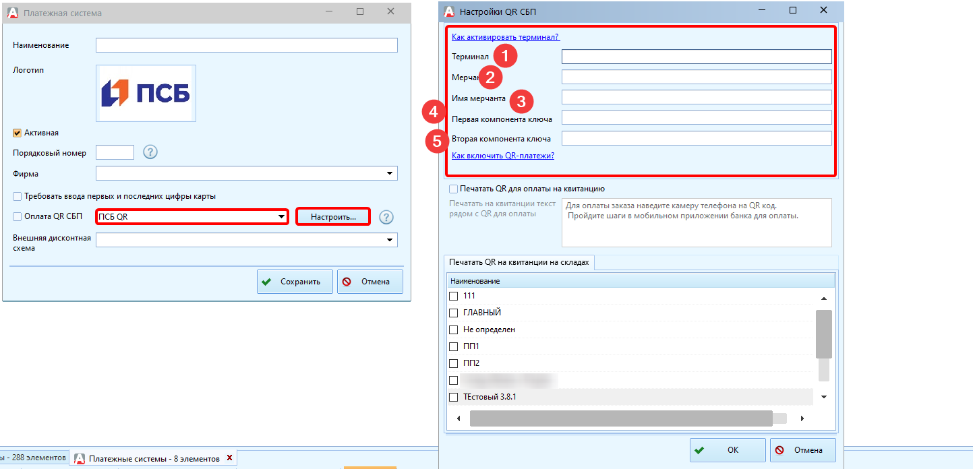Enable Требовать ввода первых и последних цифры карты
Image resolution: width=973 pixels, height=469 pixels.
(18, 197)
